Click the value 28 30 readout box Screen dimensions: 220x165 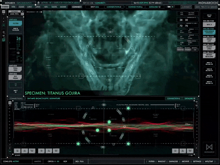click(x=188, y=20)
